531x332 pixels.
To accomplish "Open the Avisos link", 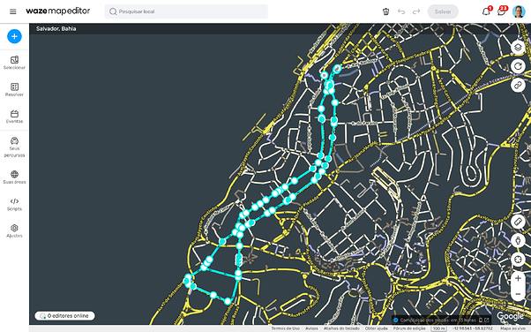I will 311,328.
